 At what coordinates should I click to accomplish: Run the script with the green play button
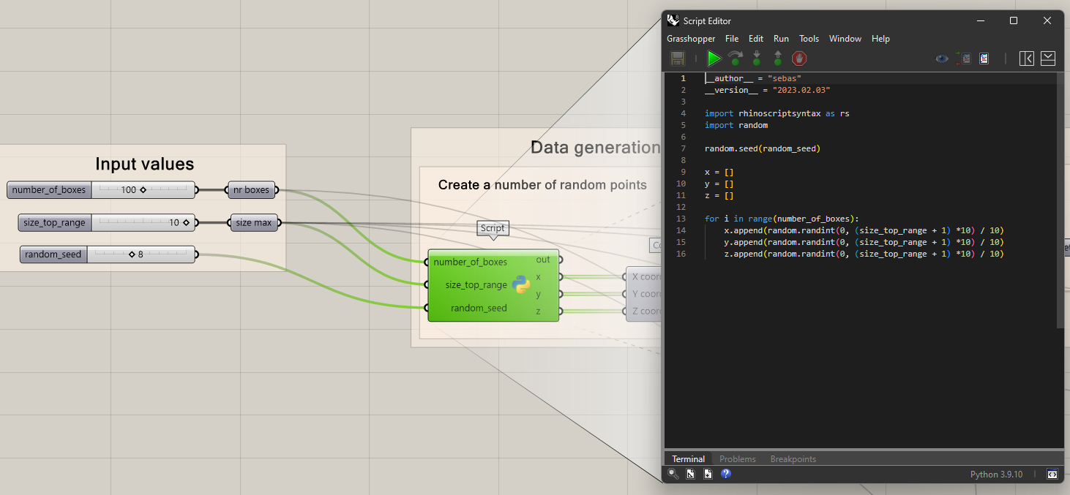714,58
